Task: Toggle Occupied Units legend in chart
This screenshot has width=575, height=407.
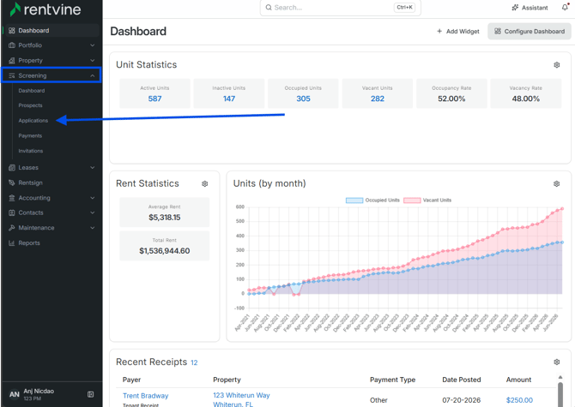Action: (372, 201)
